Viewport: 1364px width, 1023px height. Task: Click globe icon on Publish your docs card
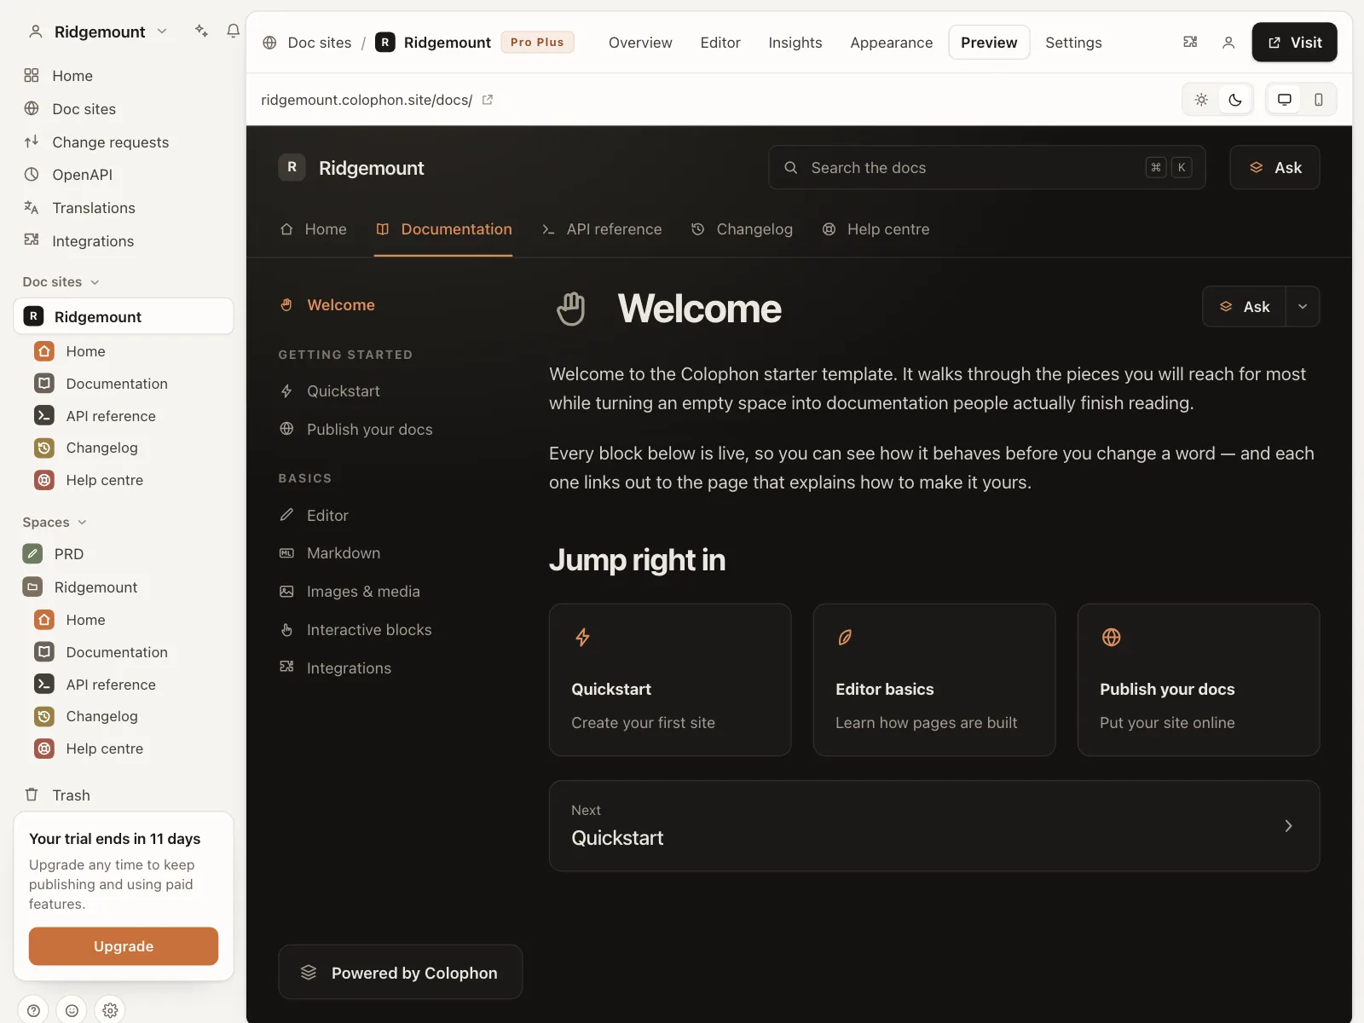pyautogui.click(x=1111, y=637)
